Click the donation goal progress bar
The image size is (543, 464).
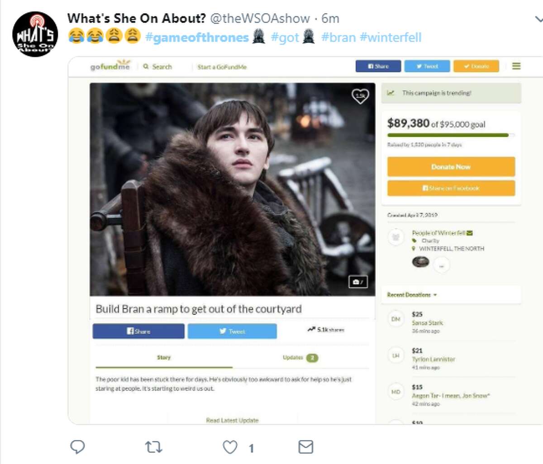(x=451, y=135)
